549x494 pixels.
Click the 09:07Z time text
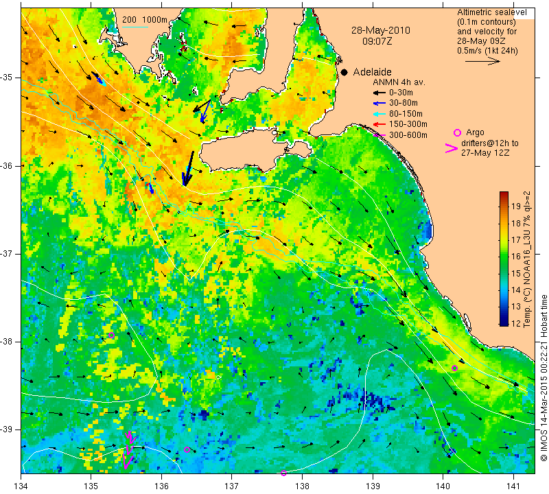point(377,41)
